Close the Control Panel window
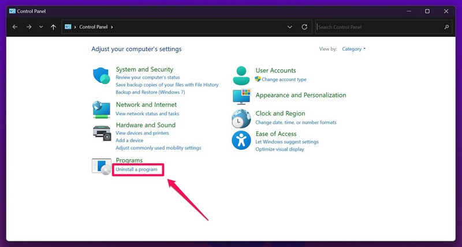The image size is (462, 247). [x=446, y=11]
